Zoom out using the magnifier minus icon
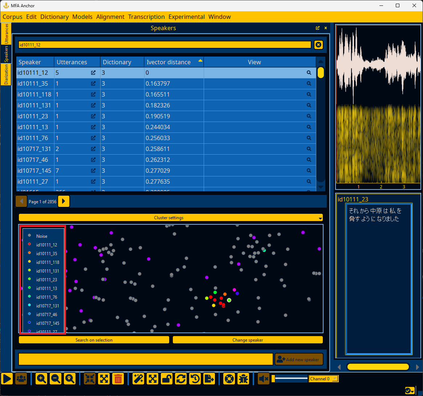The height and width of the screenshot is (396, 423). coord(56,379)
